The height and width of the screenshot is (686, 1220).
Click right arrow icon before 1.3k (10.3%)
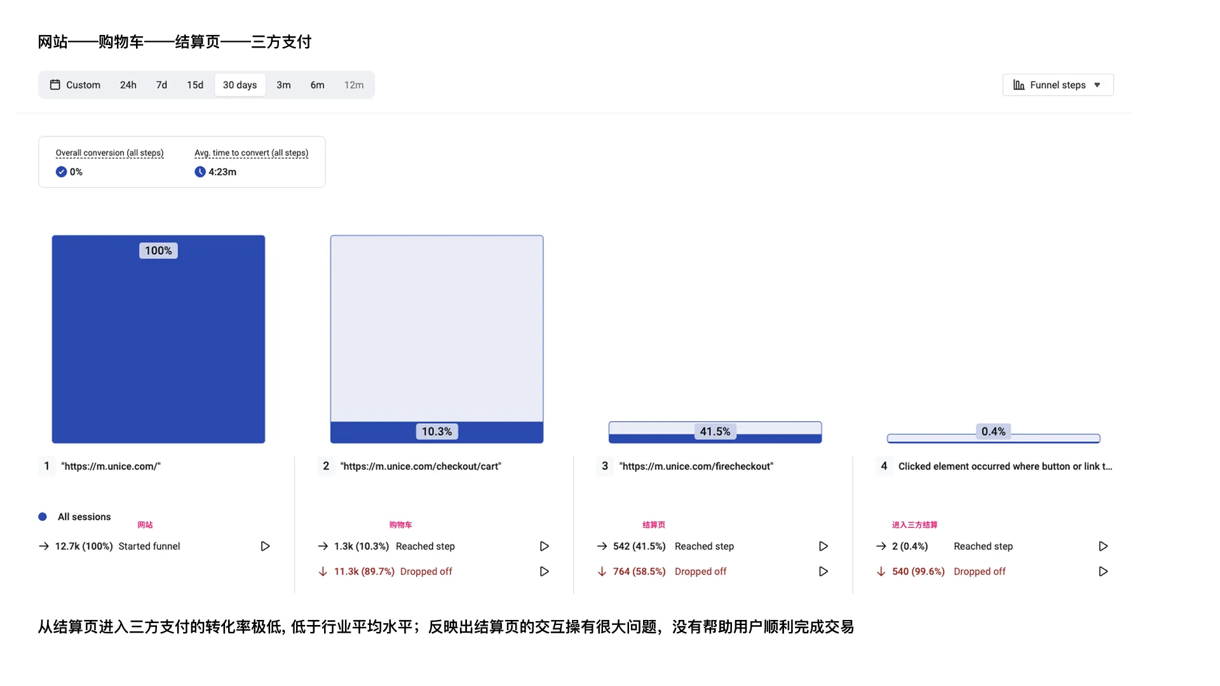(x=323, y=546)
